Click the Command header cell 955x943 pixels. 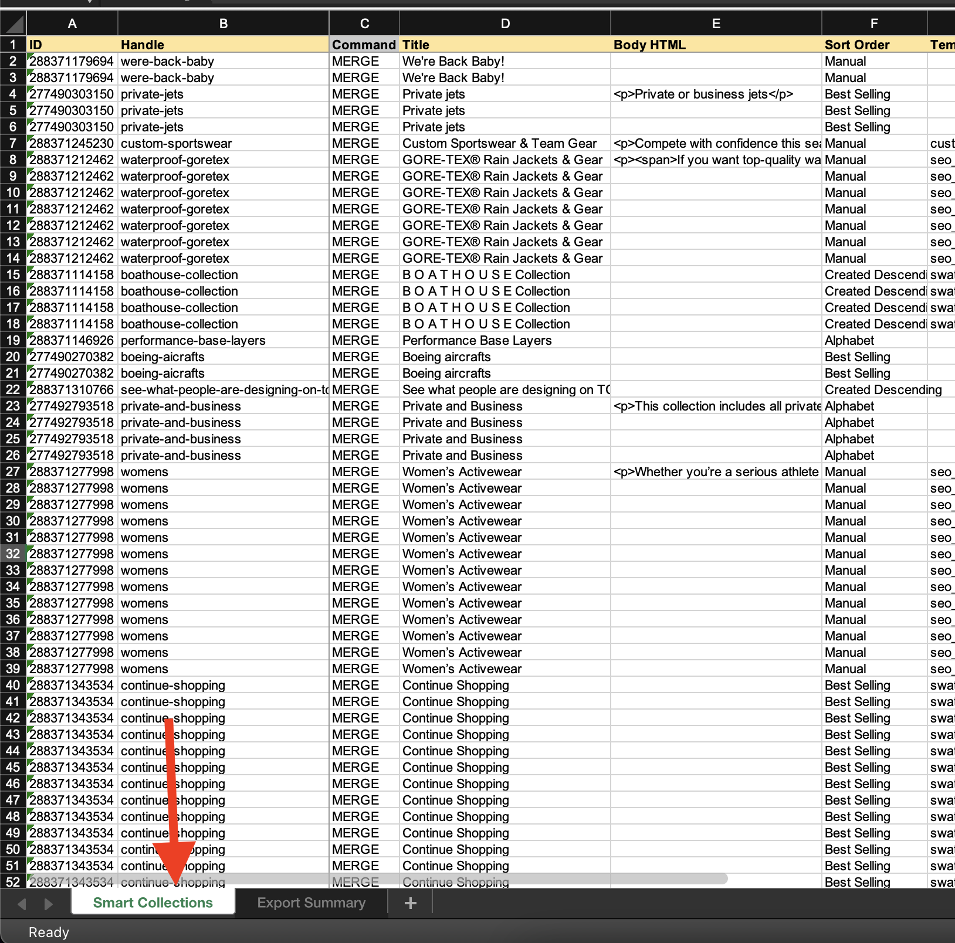coord(364,45)
